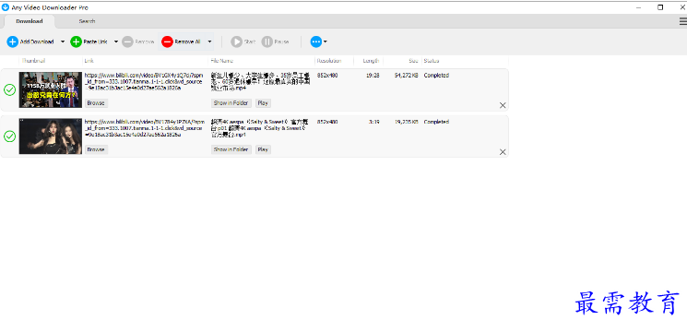Expand the Add Download dropdown arrow
The image size is (687, 332).
(x=63, y=41)
